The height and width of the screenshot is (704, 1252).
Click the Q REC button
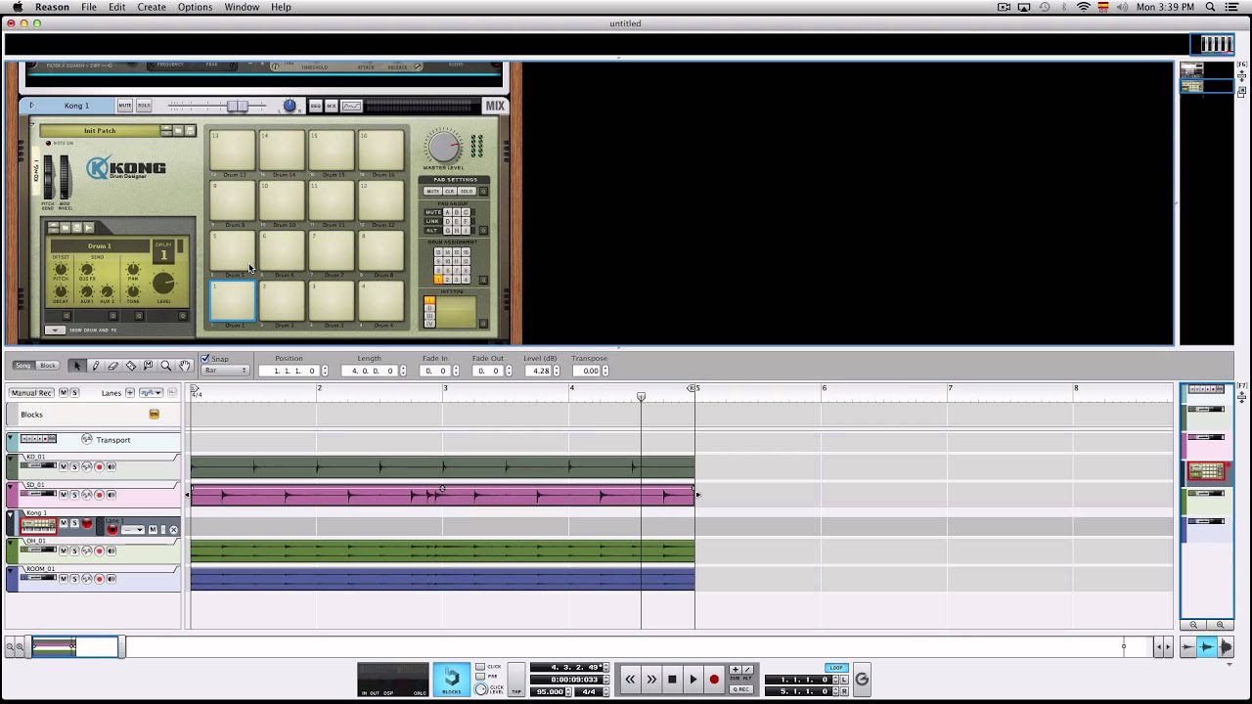pyautogui.click(x=741, y=689)
